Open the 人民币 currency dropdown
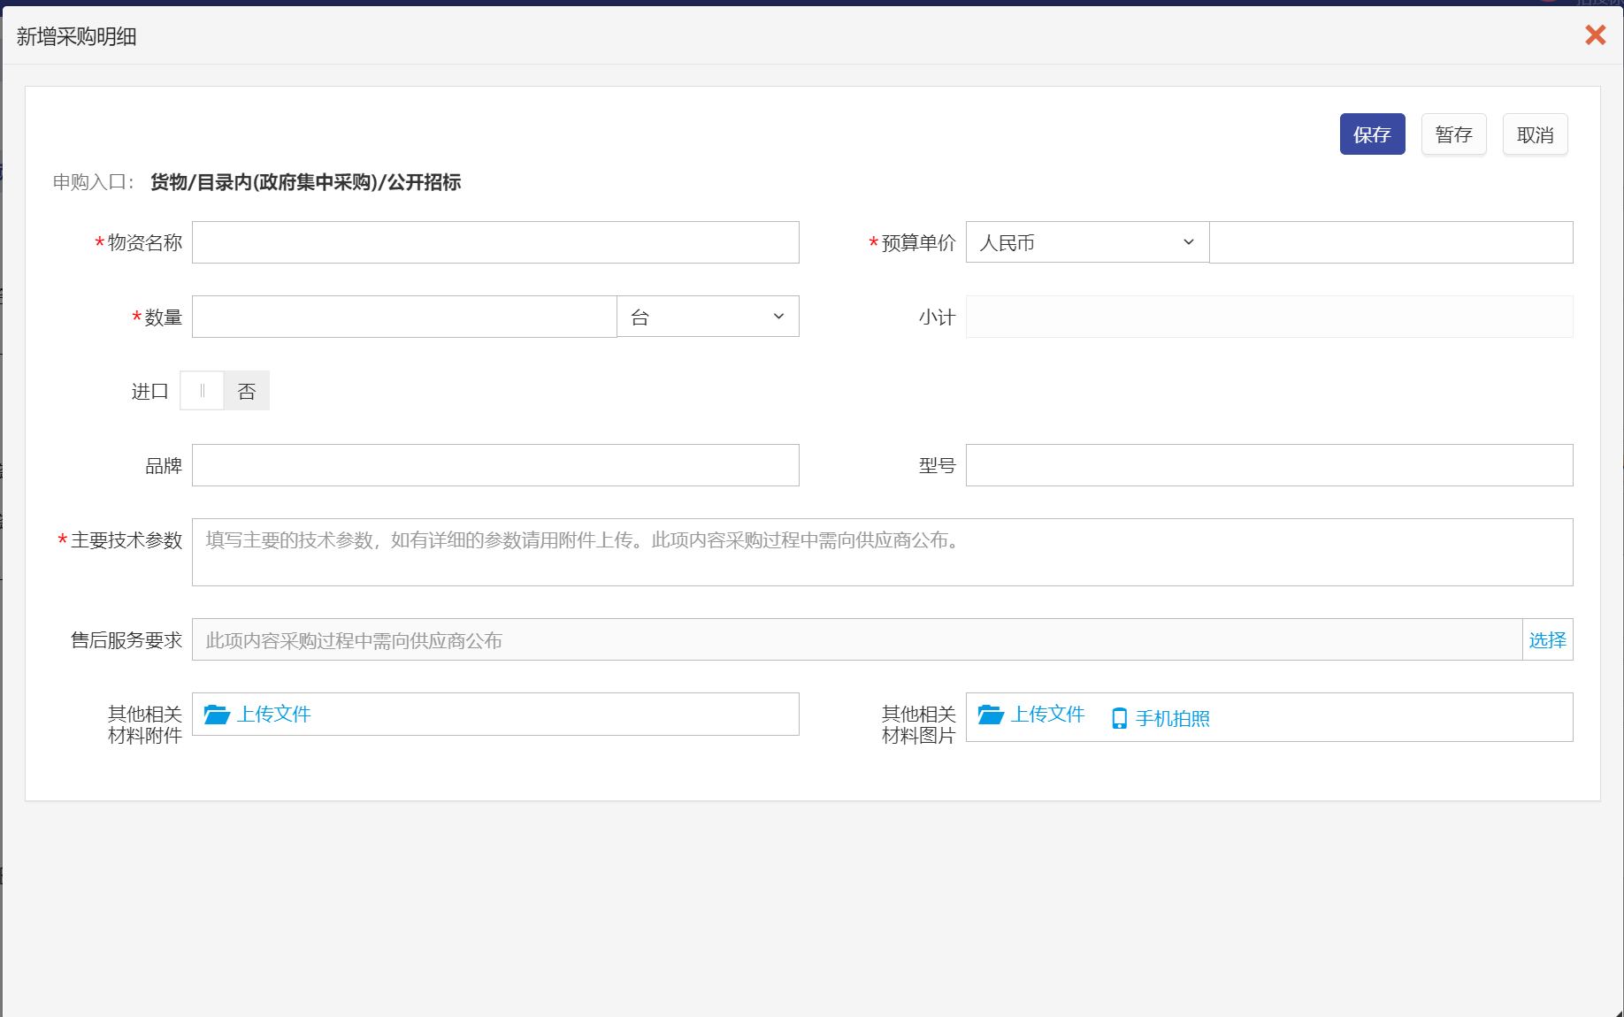This screenshot has height=1017, width=1624. coord(1086,242)
